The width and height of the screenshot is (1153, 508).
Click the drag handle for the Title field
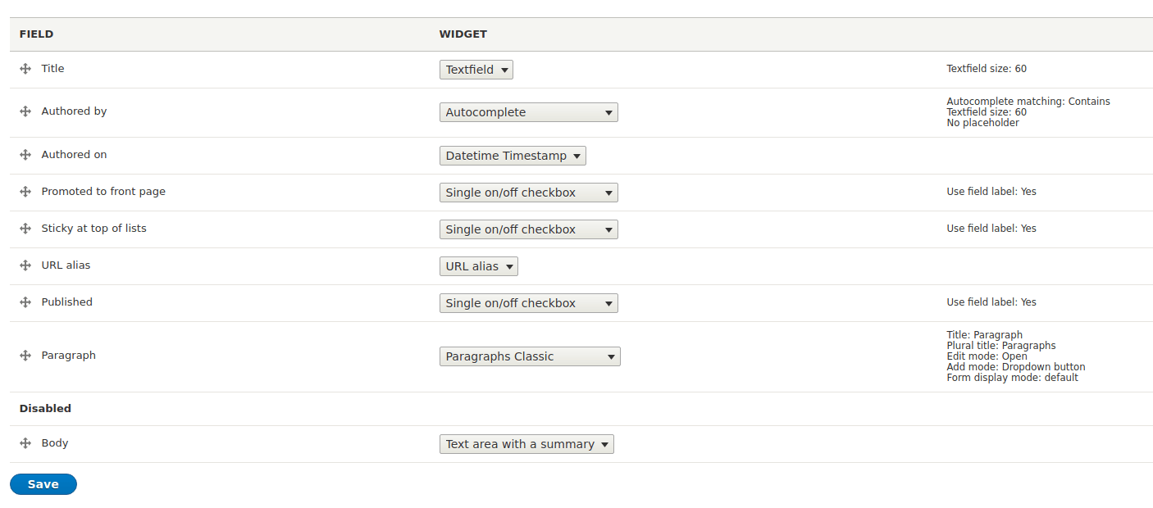[25, 69]
